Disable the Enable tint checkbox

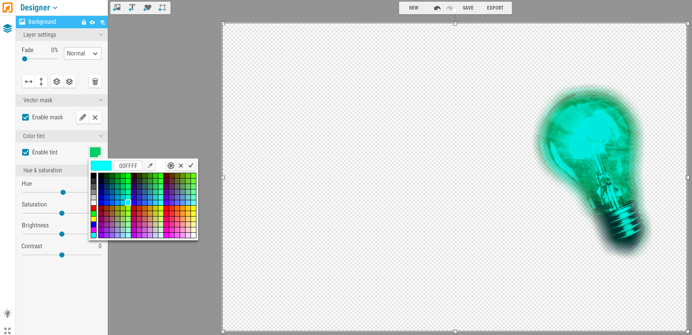tap(25, 152)
